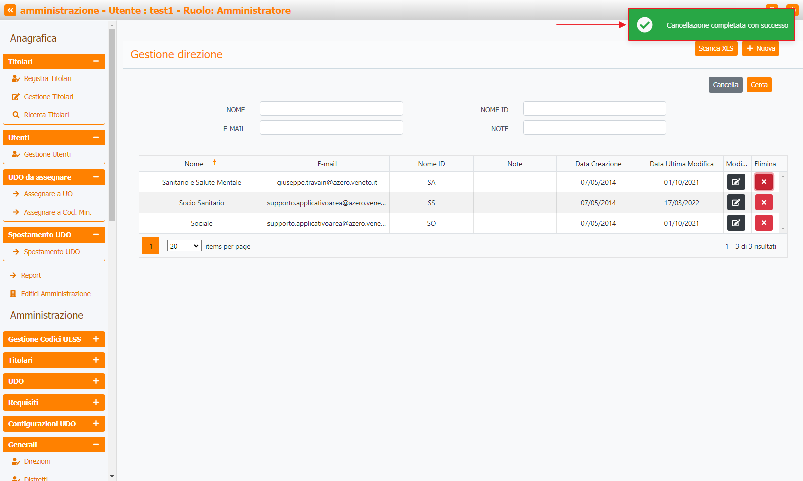Viewport: 803px width, 481px height.
Task: Click into the E-MAIL filter field
Action: (x=331, y=128)
